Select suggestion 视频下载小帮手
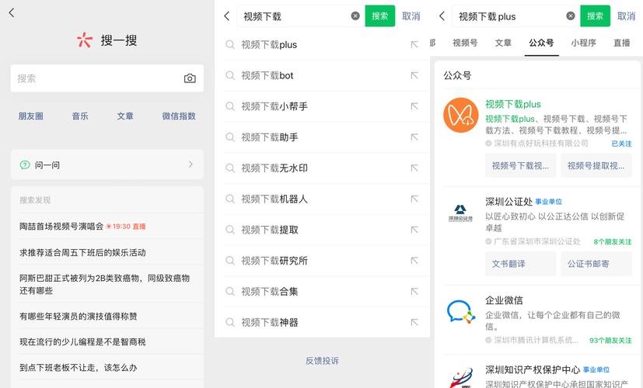Viewport: 643px width, 388px height. click(274, 106)
